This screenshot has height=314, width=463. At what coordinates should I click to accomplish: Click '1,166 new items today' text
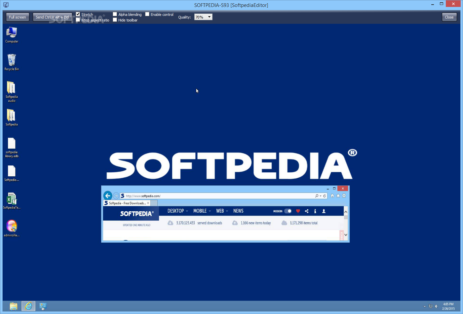point(255,223)
